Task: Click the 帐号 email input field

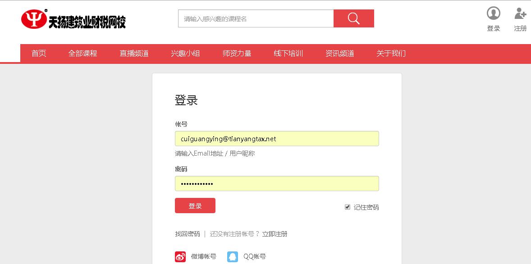Action: (276, 139)
